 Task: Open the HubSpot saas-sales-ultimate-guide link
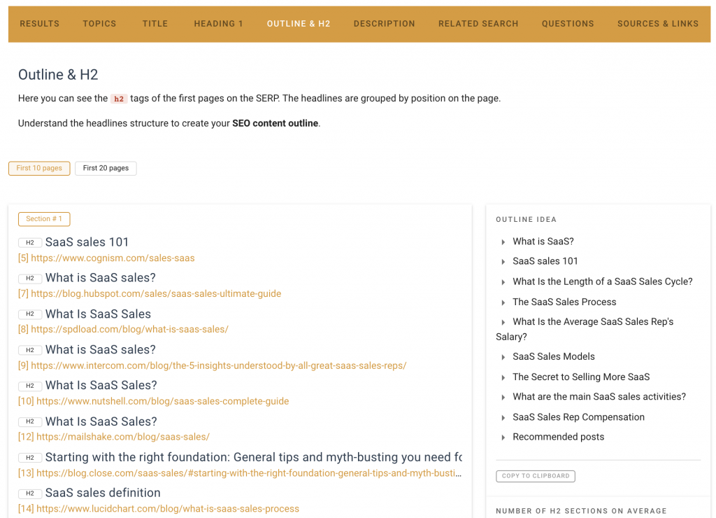tap(150, 293)
